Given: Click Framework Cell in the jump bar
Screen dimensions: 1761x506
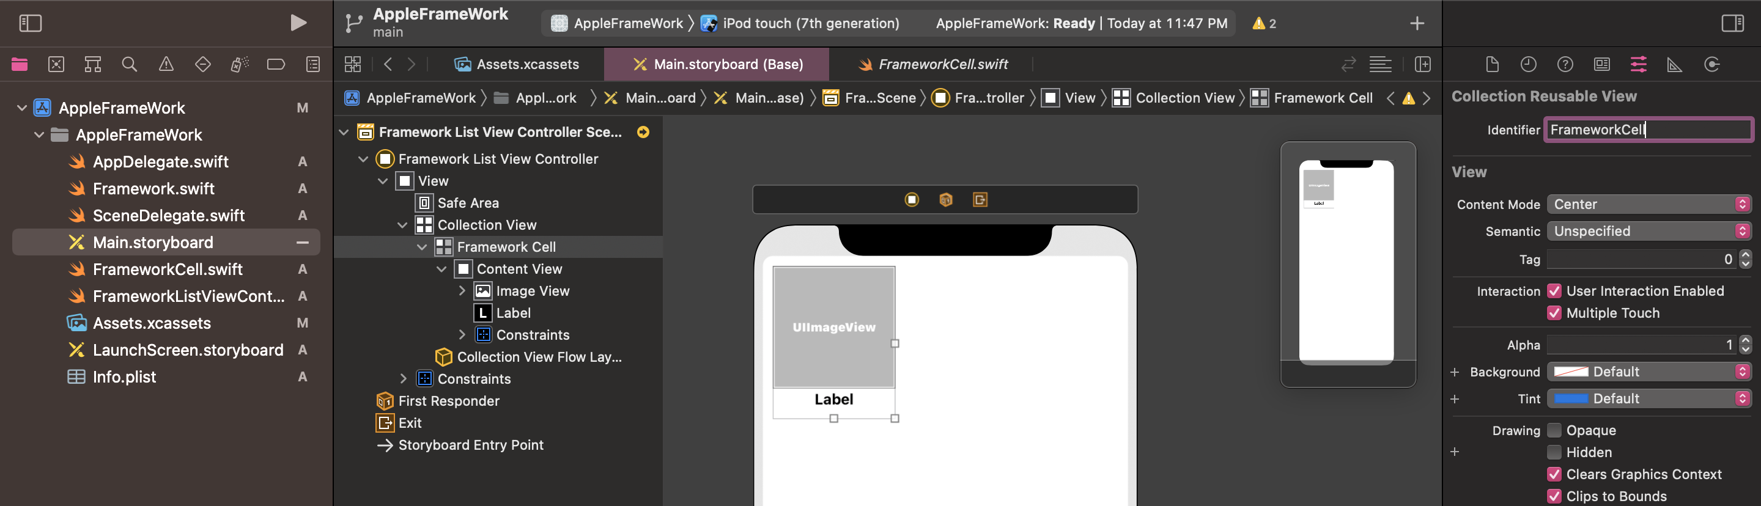Looking at the screenshot, I should click(x=1311, y=98).
